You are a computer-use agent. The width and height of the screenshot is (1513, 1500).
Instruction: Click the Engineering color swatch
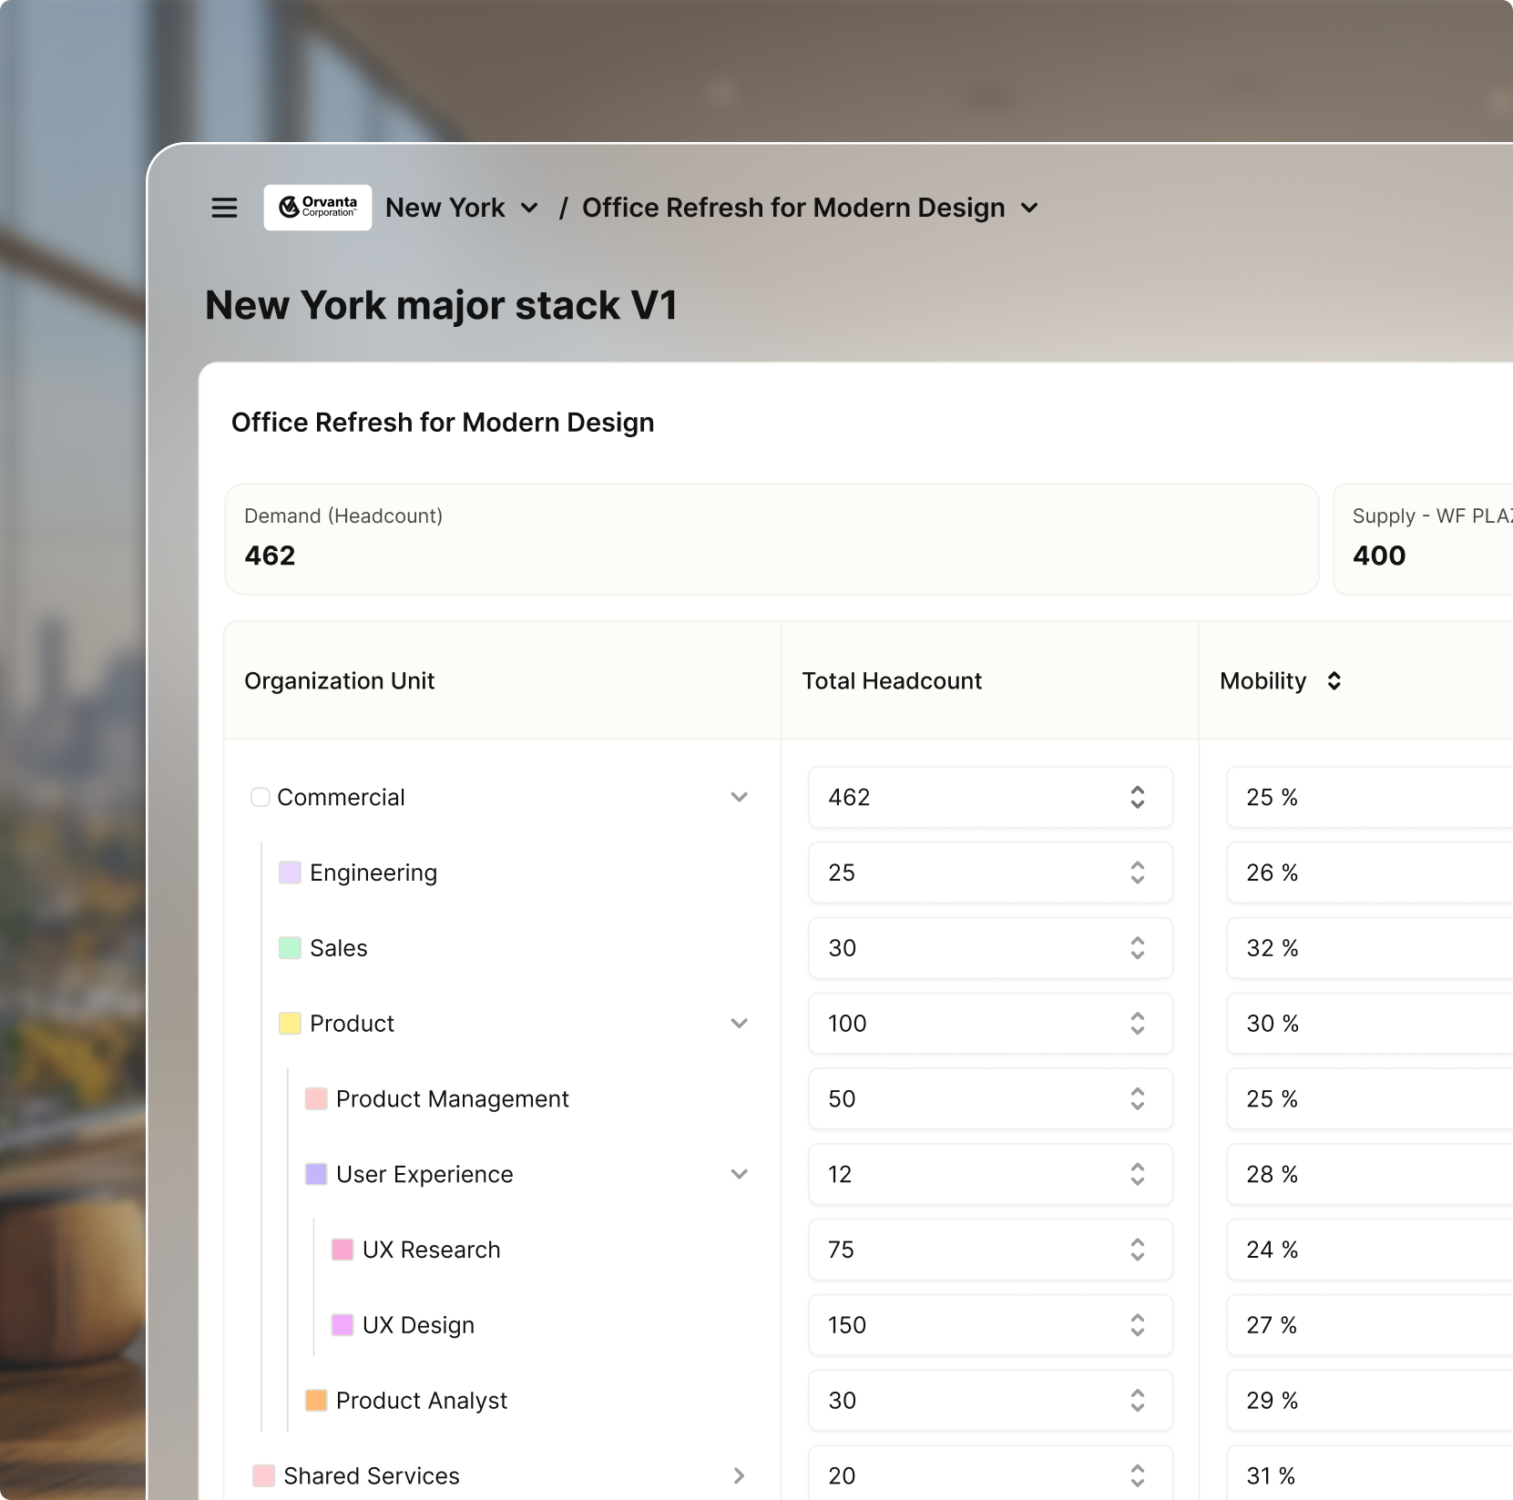pyautogui.click(x=290, y=872)
